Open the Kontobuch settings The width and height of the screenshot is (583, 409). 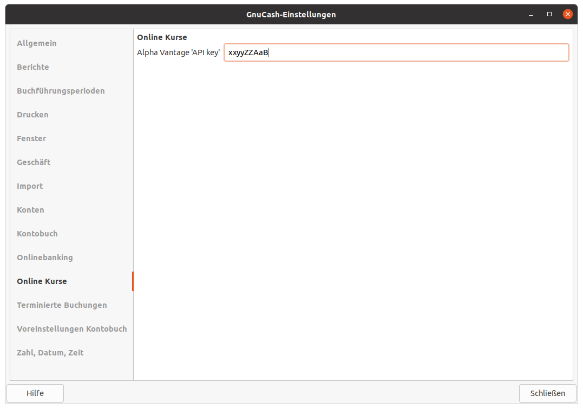[x=37, y=234]
